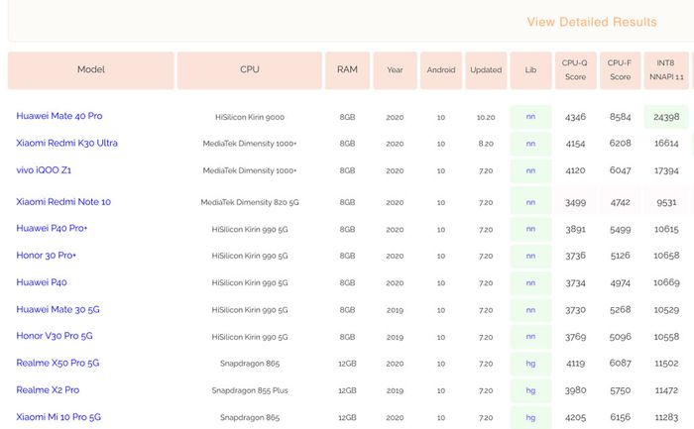694x429 pixels.
Task: Select INT8 score 9531
Action: tap(666, 202)
